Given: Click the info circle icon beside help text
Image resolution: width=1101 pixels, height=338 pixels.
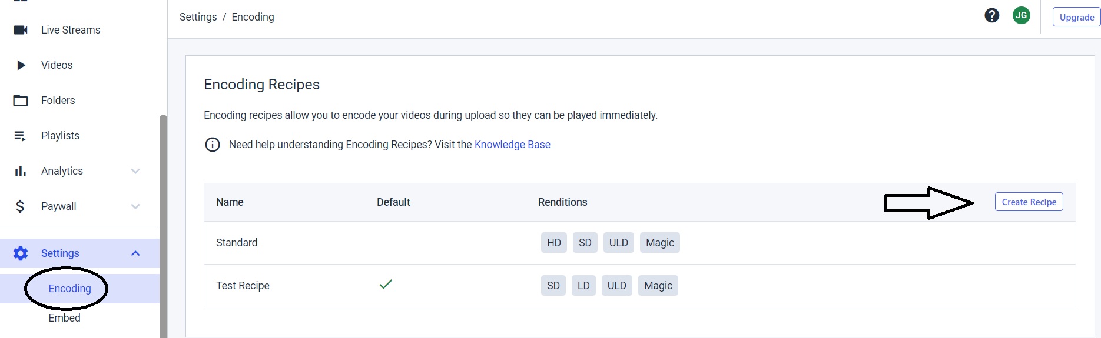Looking at the screenshot, I should [212, 145].
